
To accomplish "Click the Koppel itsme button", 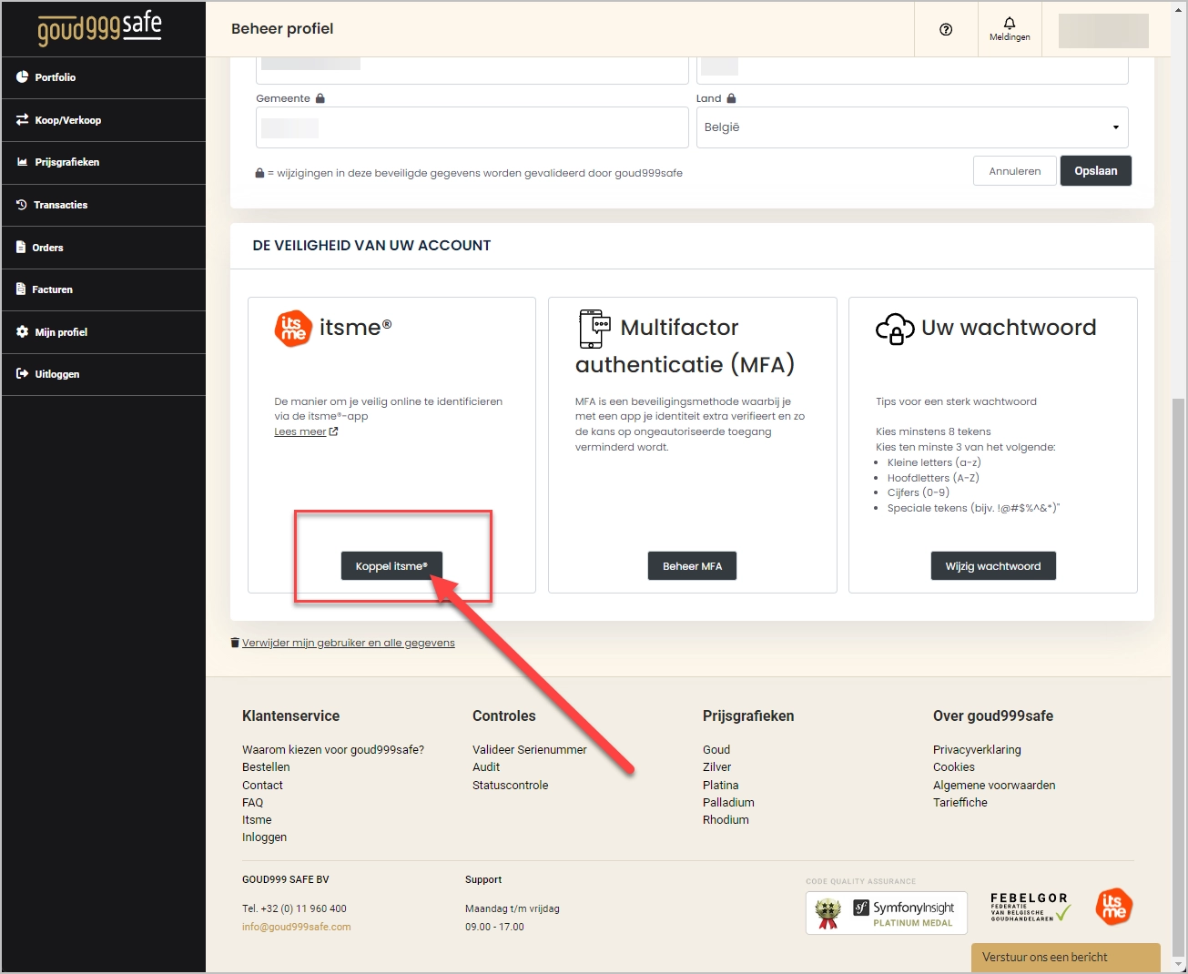I will pos(391,566).
